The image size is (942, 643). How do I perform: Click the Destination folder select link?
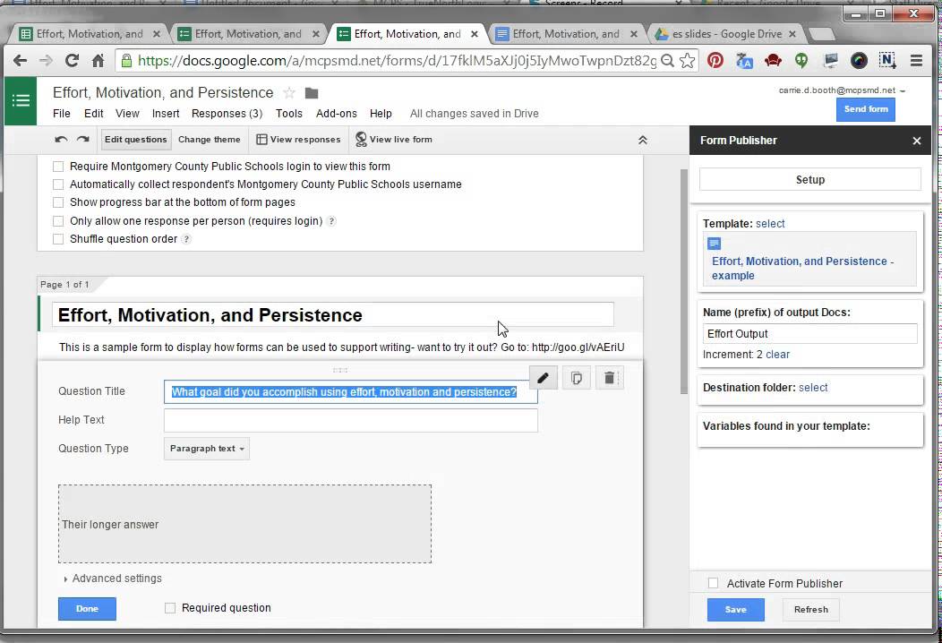813,388
